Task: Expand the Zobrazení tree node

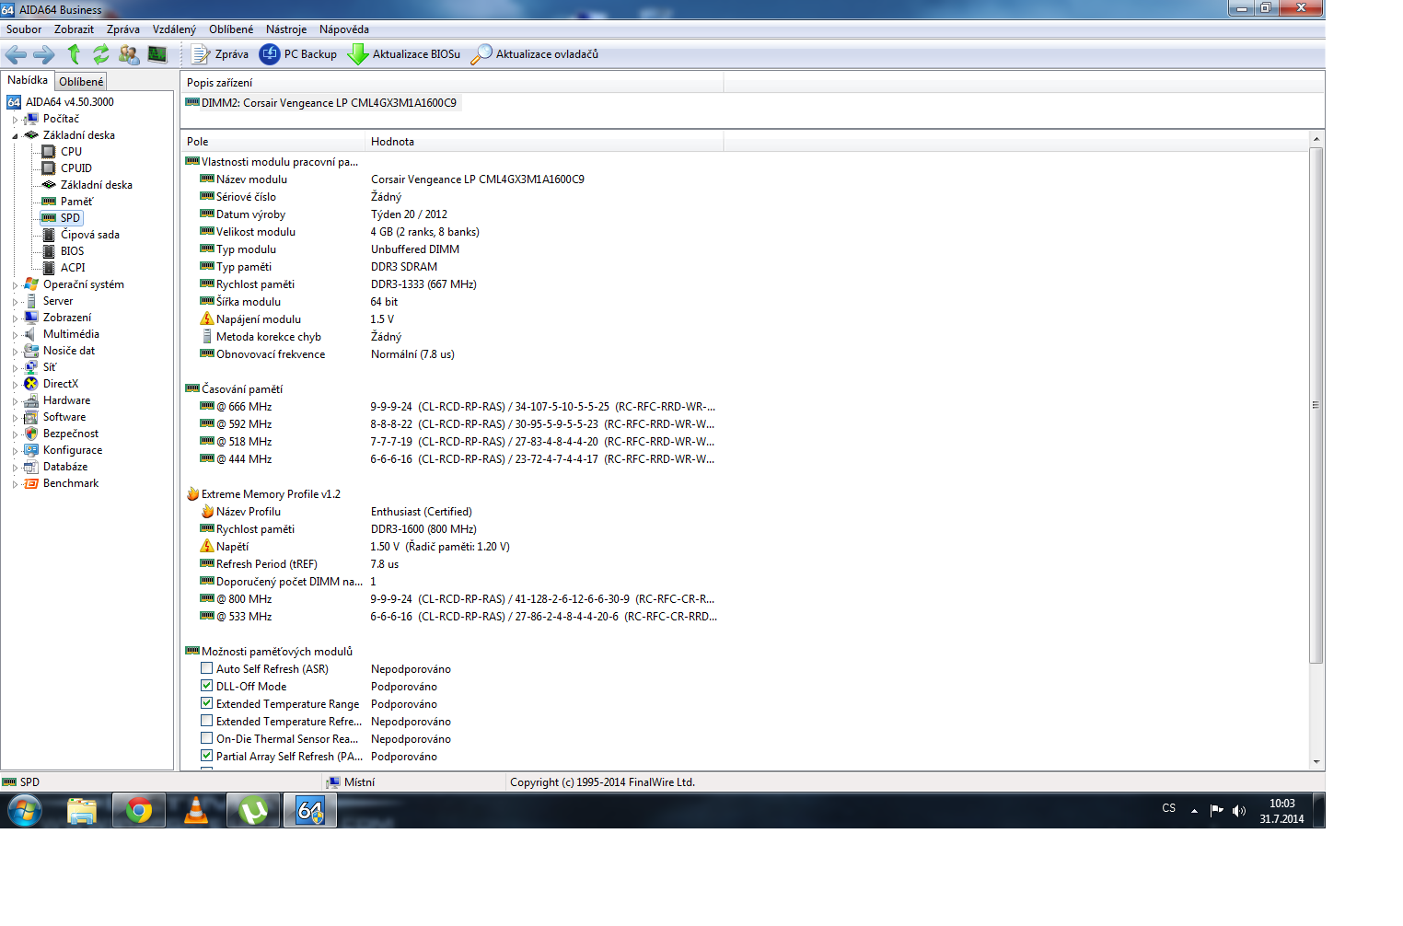Action: [15, 318]
